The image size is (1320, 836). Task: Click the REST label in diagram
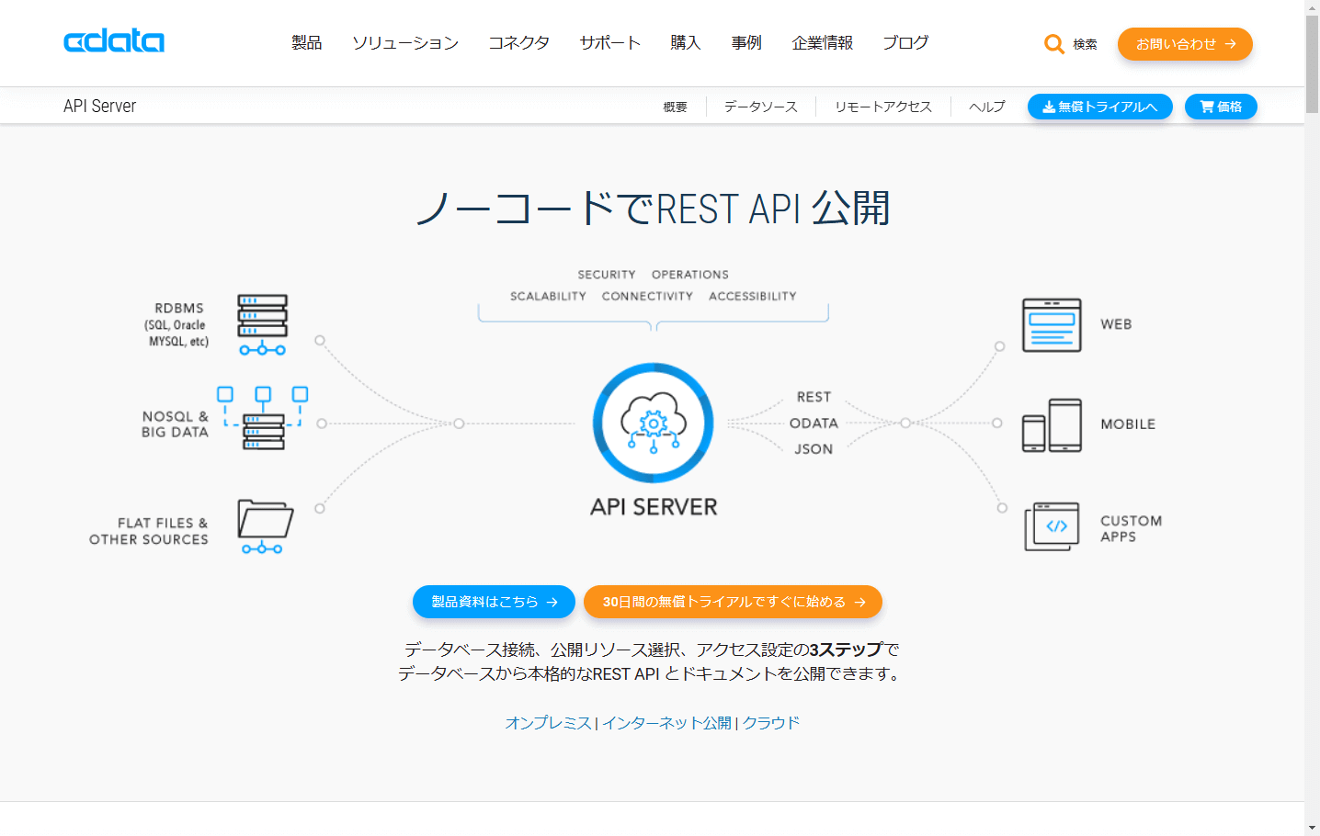point(814,397)
